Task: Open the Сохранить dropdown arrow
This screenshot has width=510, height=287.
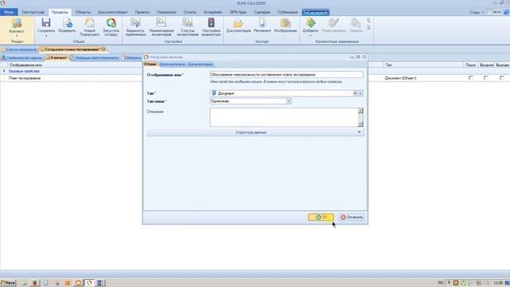Action: 46,36
